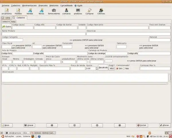Click the Recalcula button

click(x=103, y=68)
